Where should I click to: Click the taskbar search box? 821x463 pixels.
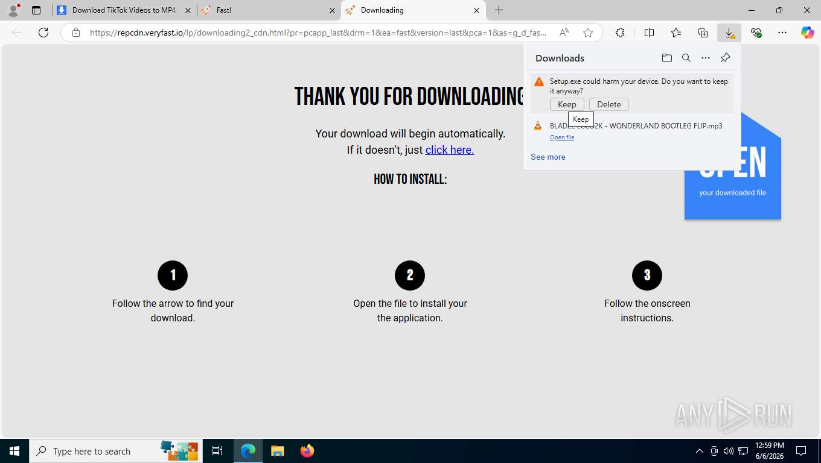115,451
